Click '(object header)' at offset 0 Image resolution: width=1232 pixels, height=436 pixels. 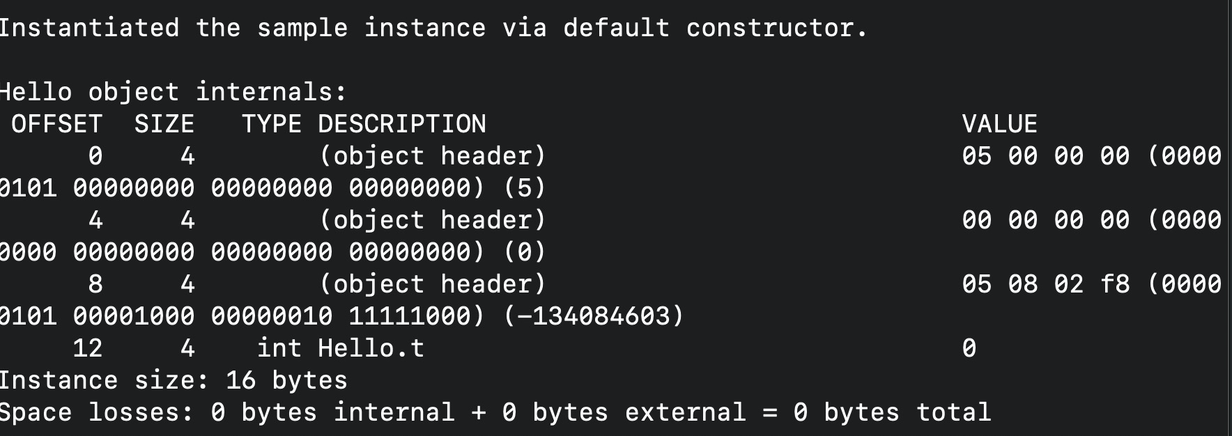pyautogui.click(x=433, y=156)
